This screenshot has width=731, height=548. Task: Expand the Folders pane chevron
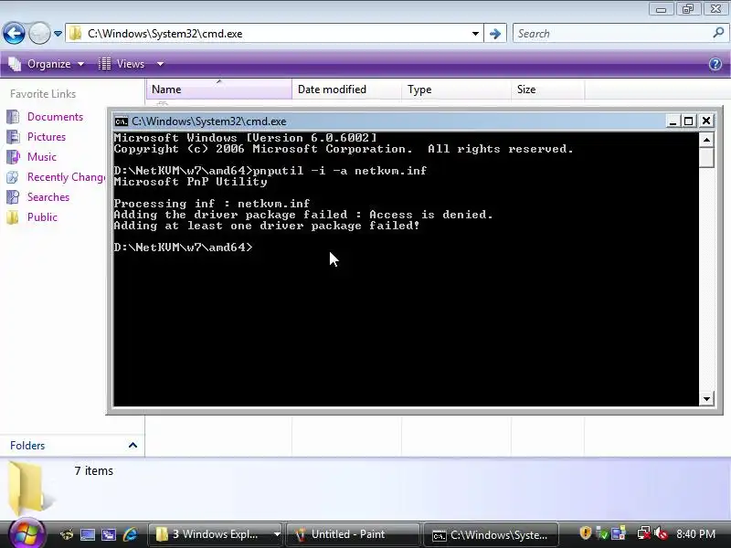(132, 445)
